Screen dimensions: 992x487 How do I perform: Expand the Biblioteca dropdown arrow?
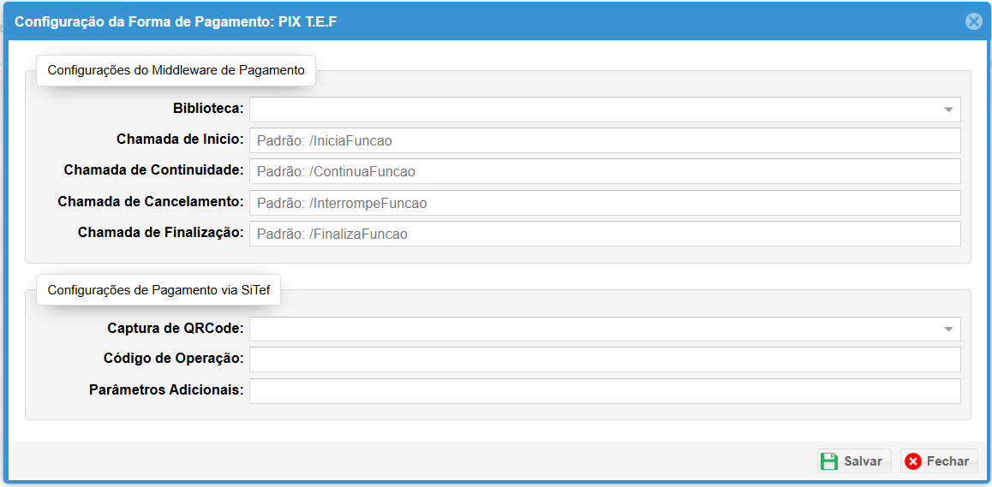point(948,110)
